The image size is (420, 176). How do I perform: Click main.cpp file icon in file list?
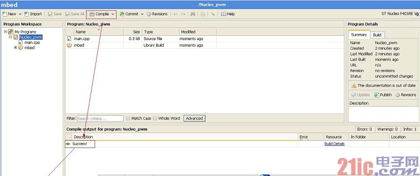69,39
